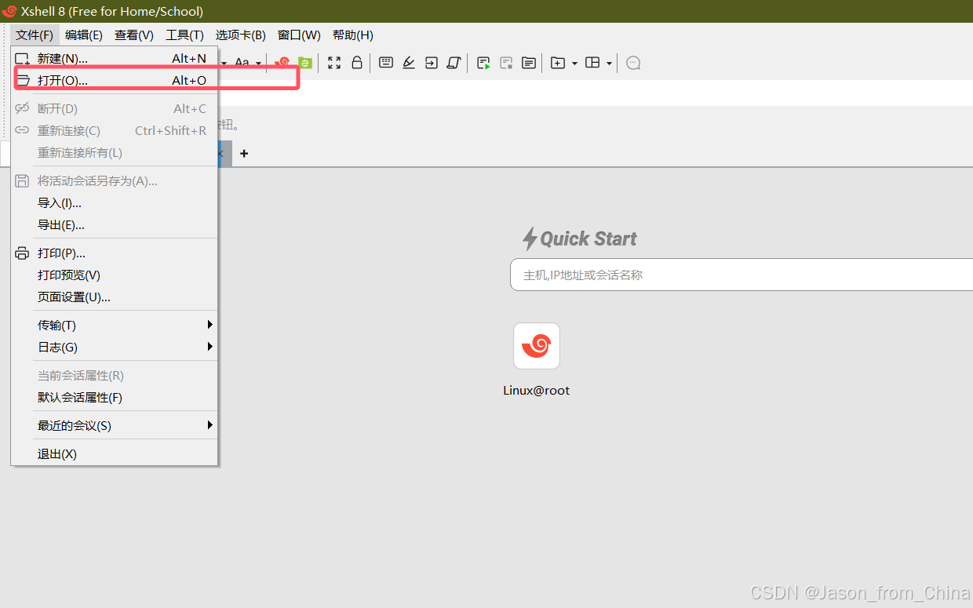Viewport: 973px width, 608px height.
Task: Open the 文件(F) menu
Action: (x=35, y=35)
